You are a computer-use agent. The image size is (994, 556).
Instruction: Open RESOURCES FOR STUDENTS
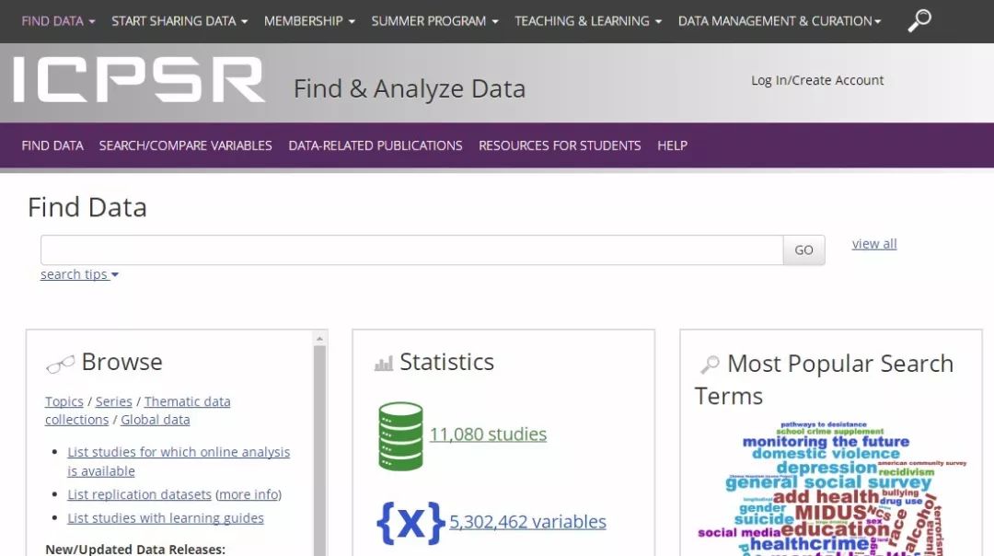560,145
